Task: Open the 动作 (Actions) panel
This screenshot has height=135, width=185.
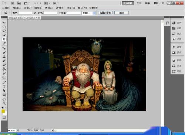Action: (x=176, y=39)
